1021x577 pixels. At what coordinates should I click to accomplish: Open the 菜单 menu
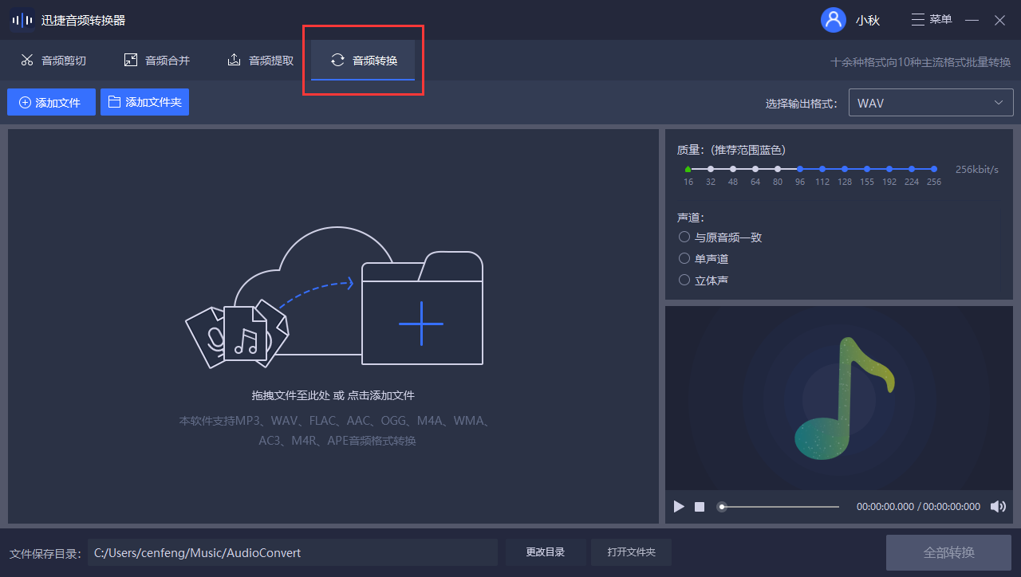(x=932, y=20)
